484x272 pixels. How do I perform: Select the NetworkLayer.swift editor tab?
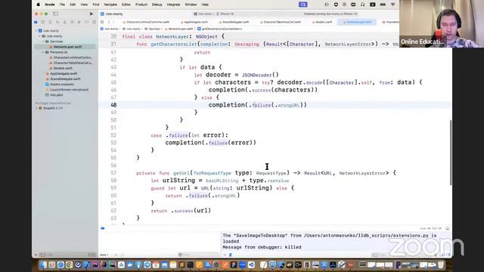pos(357,22)
